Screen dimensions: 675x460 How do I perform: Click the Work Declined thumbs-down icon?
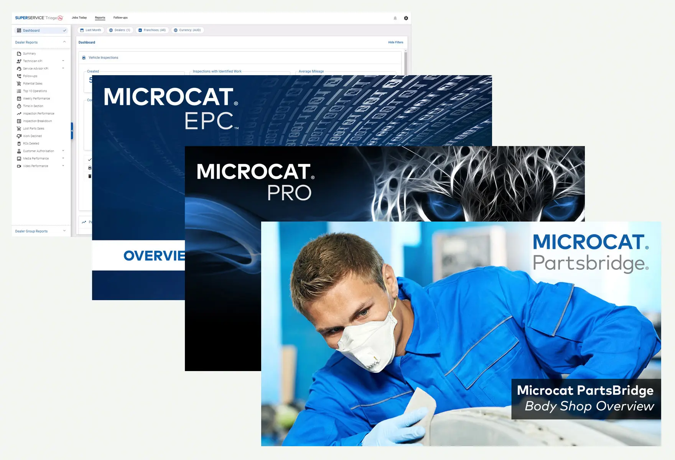point(19,136)
